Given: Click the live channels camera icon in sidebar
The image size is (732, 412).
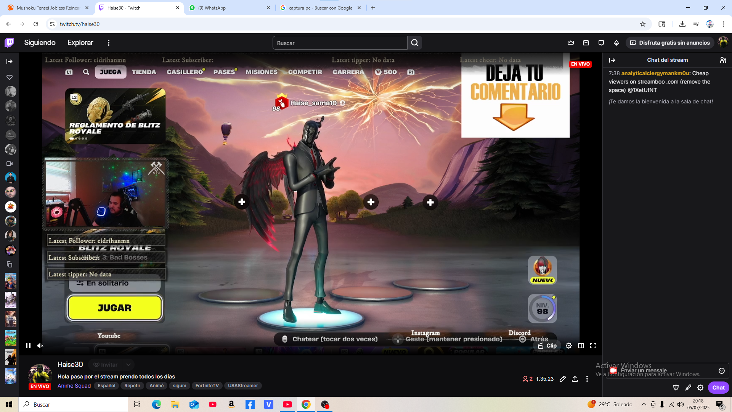Looking at the screenshot, I should [x=10, y=164].
